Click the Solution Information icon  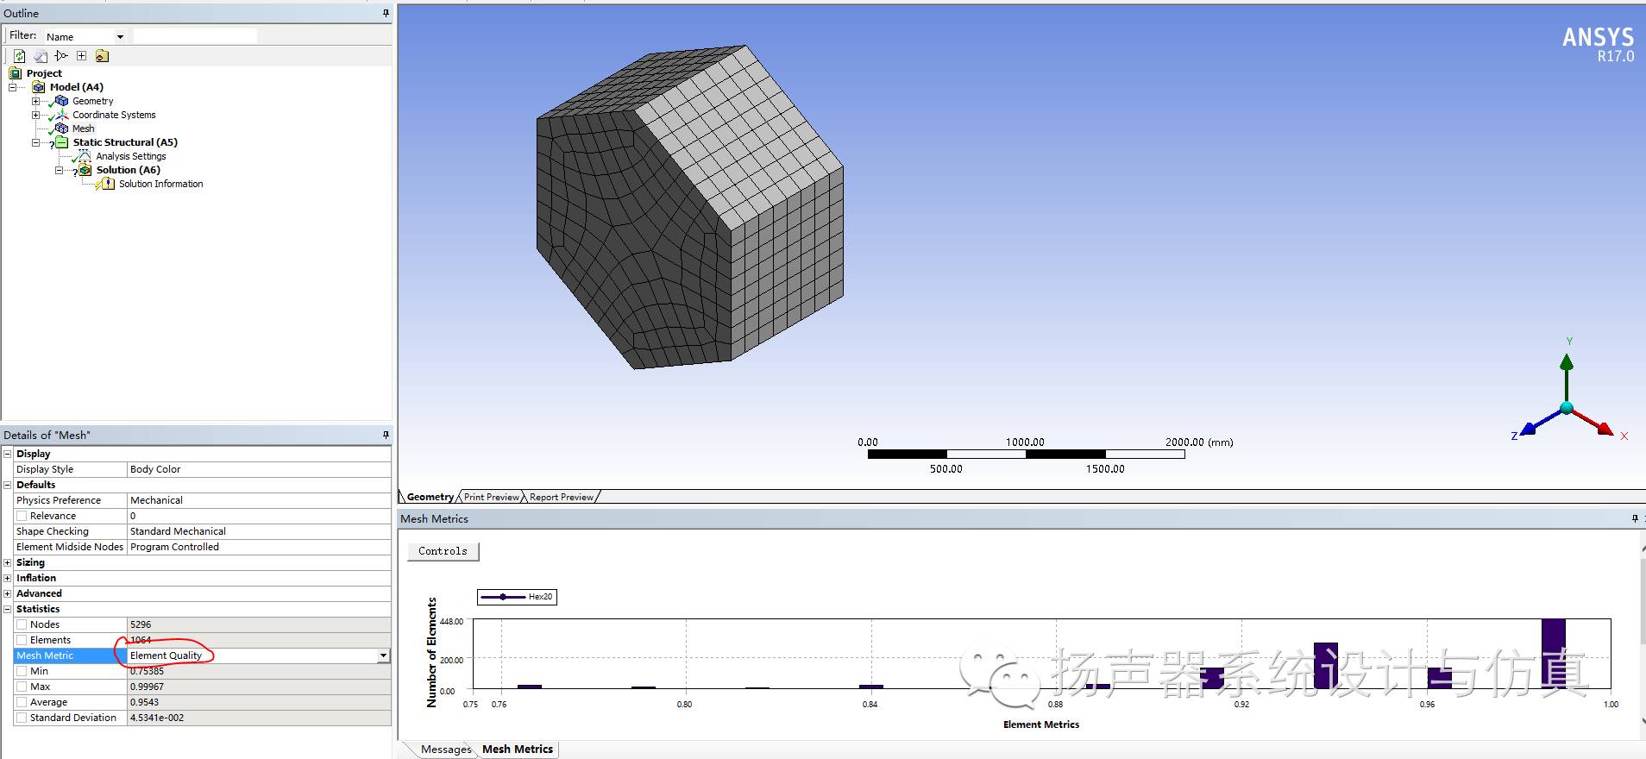[x=108, y=184]
